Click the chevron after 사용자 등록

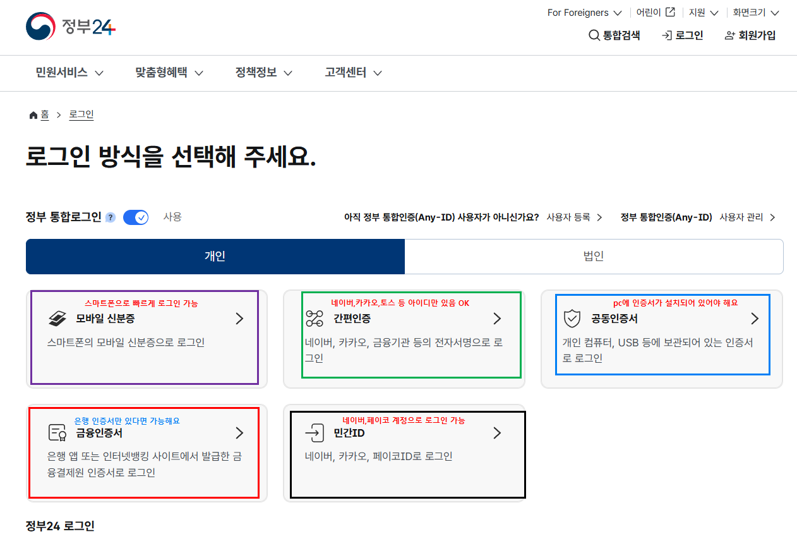[x=599, y=217]
